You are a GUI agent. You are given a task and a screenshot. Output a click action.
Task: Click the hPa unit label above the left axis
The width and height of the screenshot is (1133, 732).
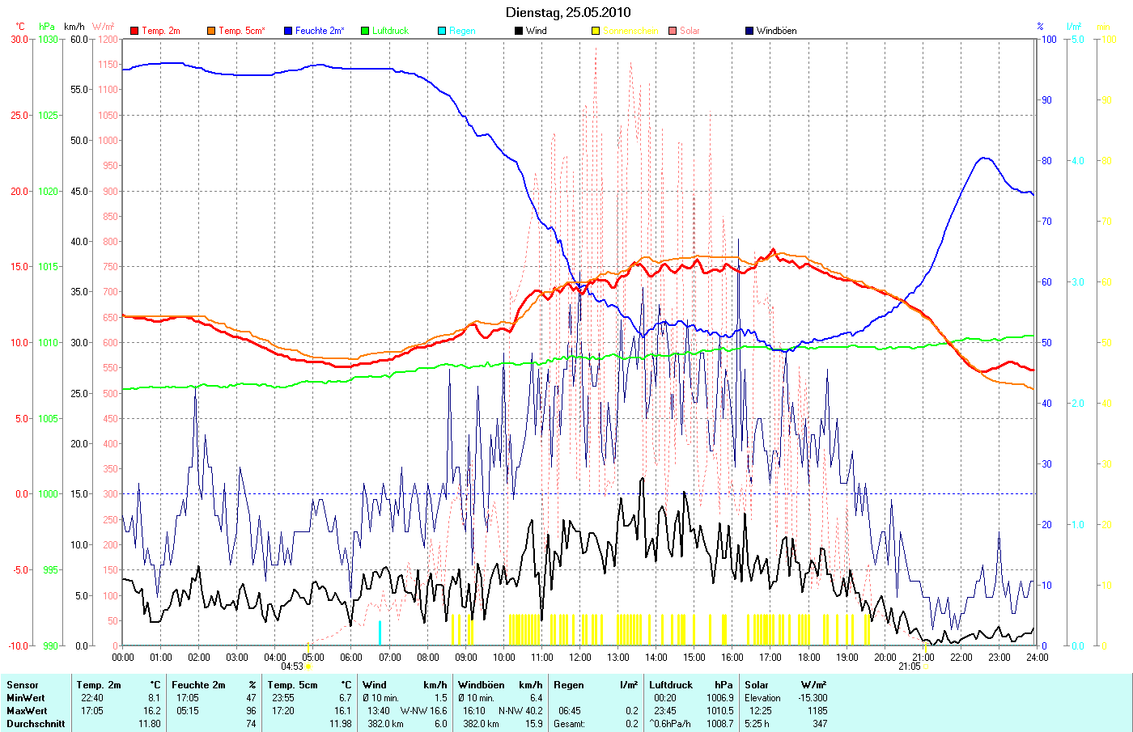(47, 27)
